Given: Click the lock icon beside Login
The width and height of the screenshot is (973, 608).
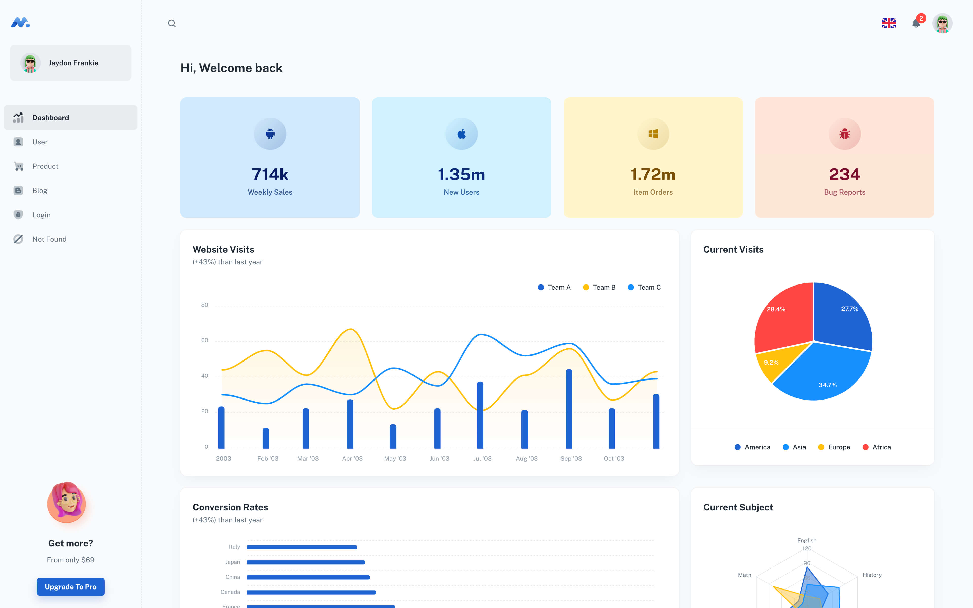Looking at the screenshot, I should tap(18, 214).
